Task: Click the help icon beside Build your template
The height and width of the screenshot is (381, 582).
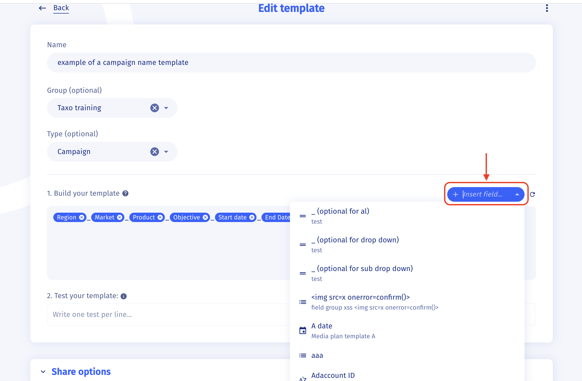Action: click(125, 193)
